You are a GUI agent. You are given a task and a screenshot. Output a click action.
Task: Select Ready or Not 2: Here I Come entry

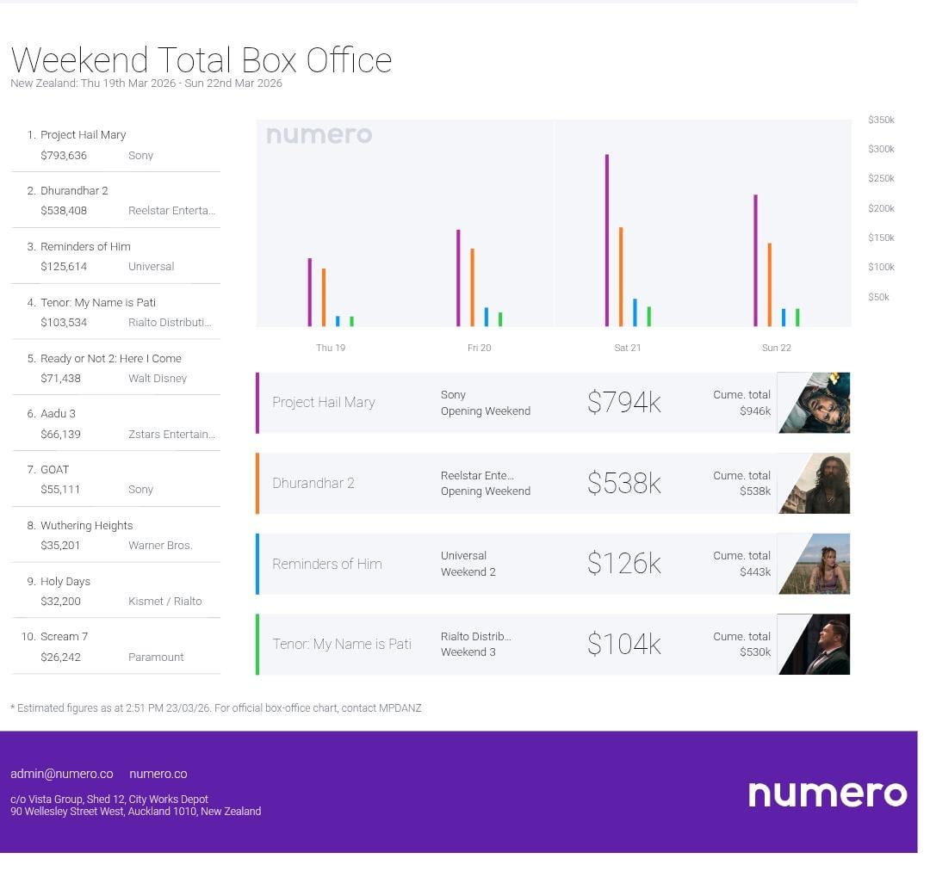[115, 368]
